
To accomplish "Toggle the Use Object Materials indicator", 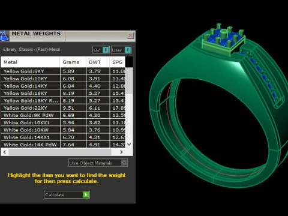I will coord(124,163).
